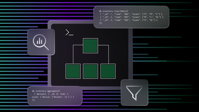This screenshot has height=112, width=199.
Task: Click the bar chart inside magnifier
Action: (39, 41)
